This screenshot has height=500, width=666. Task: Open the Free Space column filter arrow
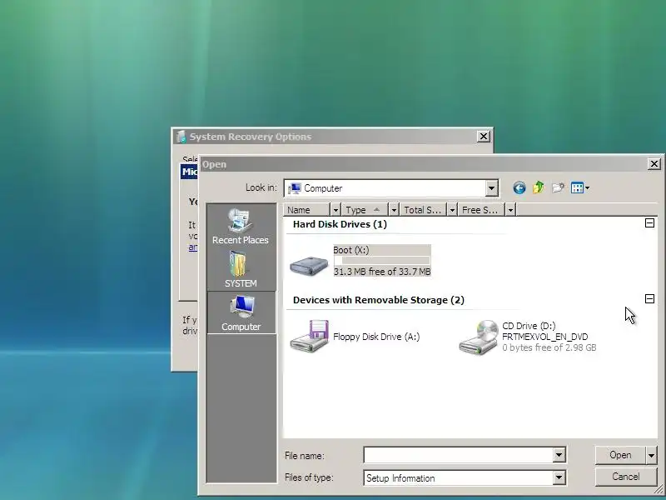point(510,210)
